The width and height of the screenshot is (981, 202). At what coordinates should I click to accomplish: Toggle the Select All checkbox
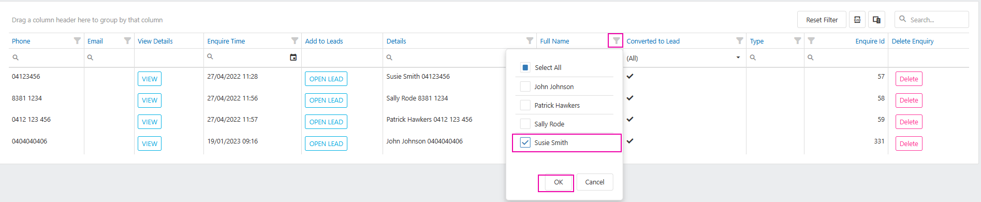coord(525,67)
